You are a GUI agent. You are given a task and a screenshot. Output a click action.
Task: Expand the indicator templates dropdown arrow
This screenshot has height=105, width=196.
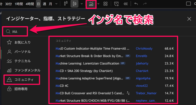[x=98, y=4]
